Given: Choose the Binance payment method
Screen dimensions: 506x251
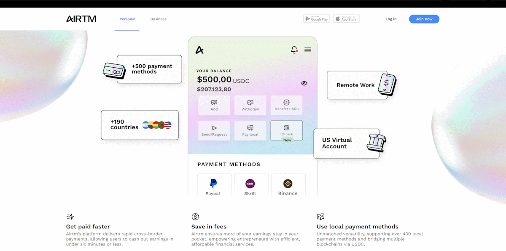Looking at the screenshot, I should tap(288, 185).
